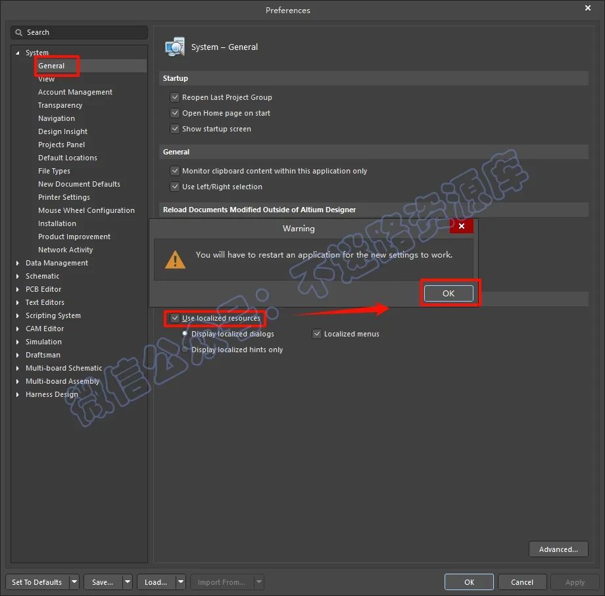Screen dimensions: 605x596
Task: Click the Advanced... button
Action: pyautogui.click(x=558, y=549)
